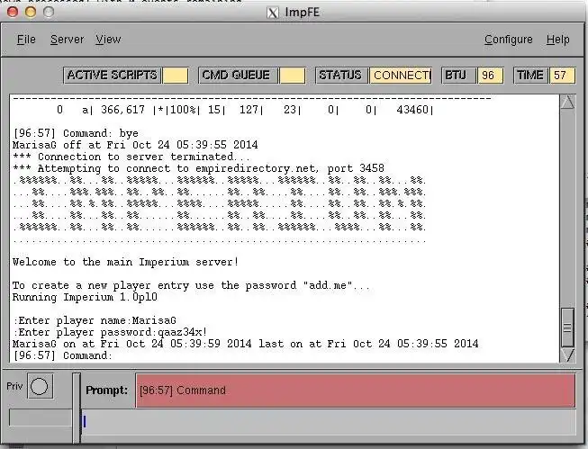Click 'Welcome to the main Imperium server!'

(126, 262)
